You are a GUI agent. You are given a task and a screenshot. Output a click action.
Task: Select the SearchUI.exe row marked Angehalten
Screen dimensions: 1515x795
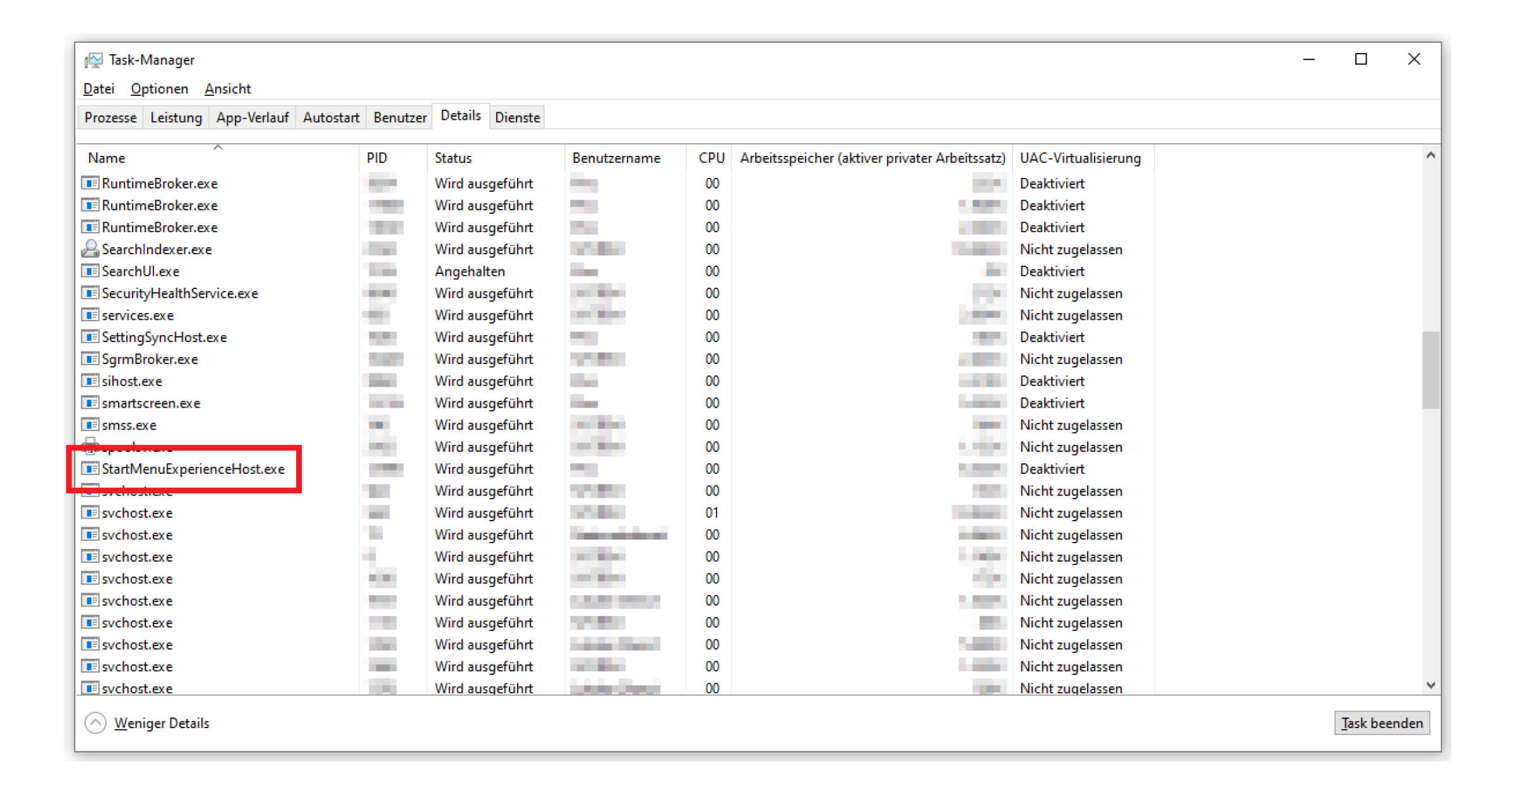141,271
